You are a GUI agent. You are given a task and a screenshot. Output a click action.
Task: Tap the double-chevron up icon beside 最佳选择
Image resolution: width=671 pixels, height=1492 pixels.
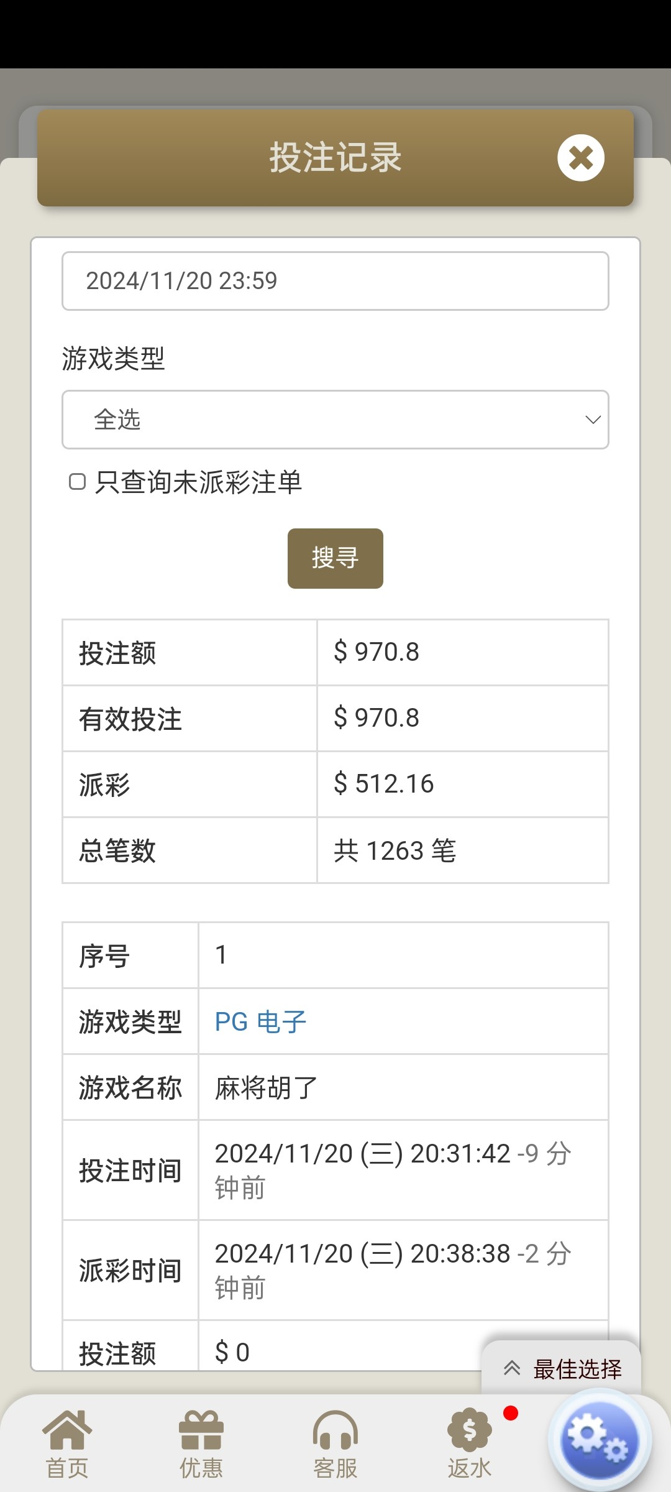pyautogui.click(x=512, y=1368)
